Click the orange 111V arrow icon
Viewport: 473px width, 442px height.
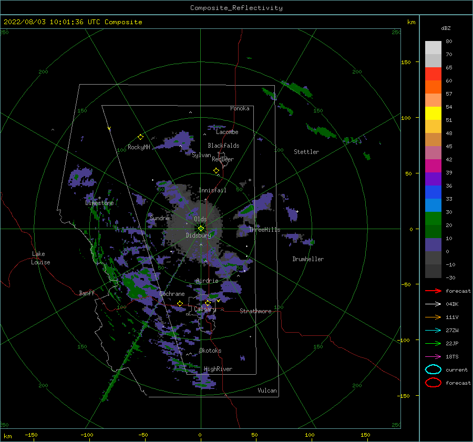433,317
